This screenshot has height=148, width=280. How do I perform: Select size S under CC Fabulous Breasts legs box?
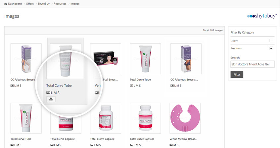coord(20,86)
